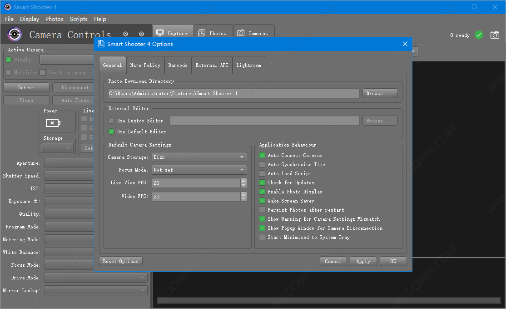Viewport: 506px width, 309px height.
Task: Click the Detect button
Action: coord(26,87)
